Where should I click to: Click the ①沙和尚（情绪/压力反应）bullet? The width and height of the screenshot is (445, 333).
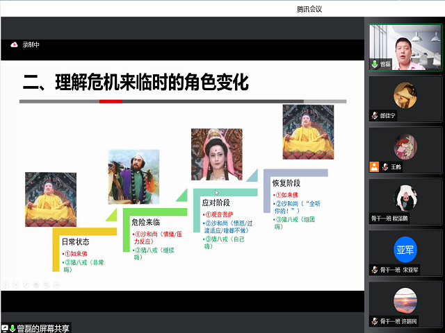158,238
